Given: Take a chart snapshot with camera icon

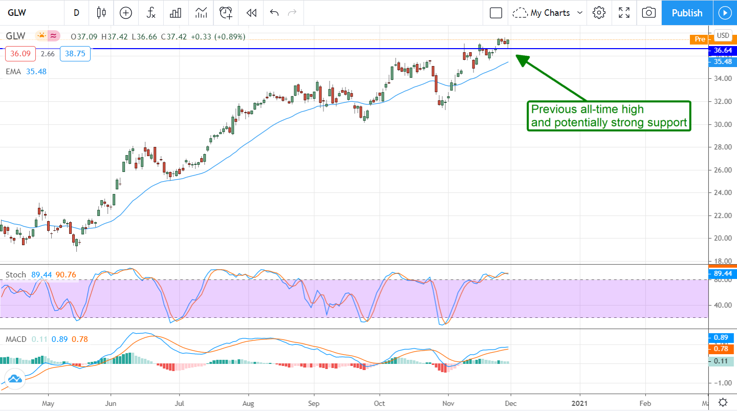Looking at the screenshot, I should 648,13.
